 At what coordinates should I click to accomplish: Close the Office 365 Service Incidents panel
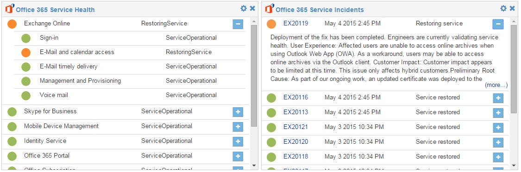click(512, 9)
